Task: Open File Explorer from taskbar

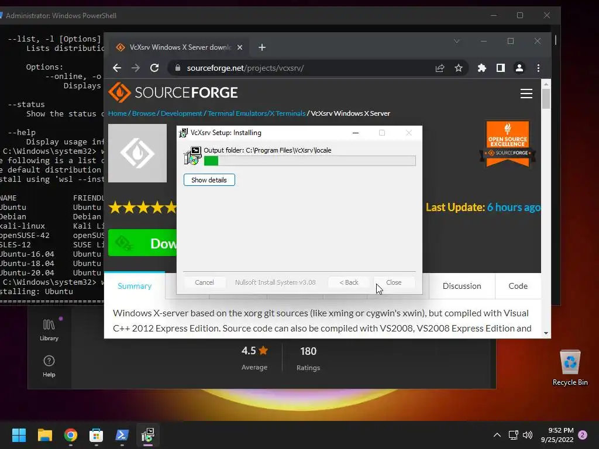Action: point(44,435)
